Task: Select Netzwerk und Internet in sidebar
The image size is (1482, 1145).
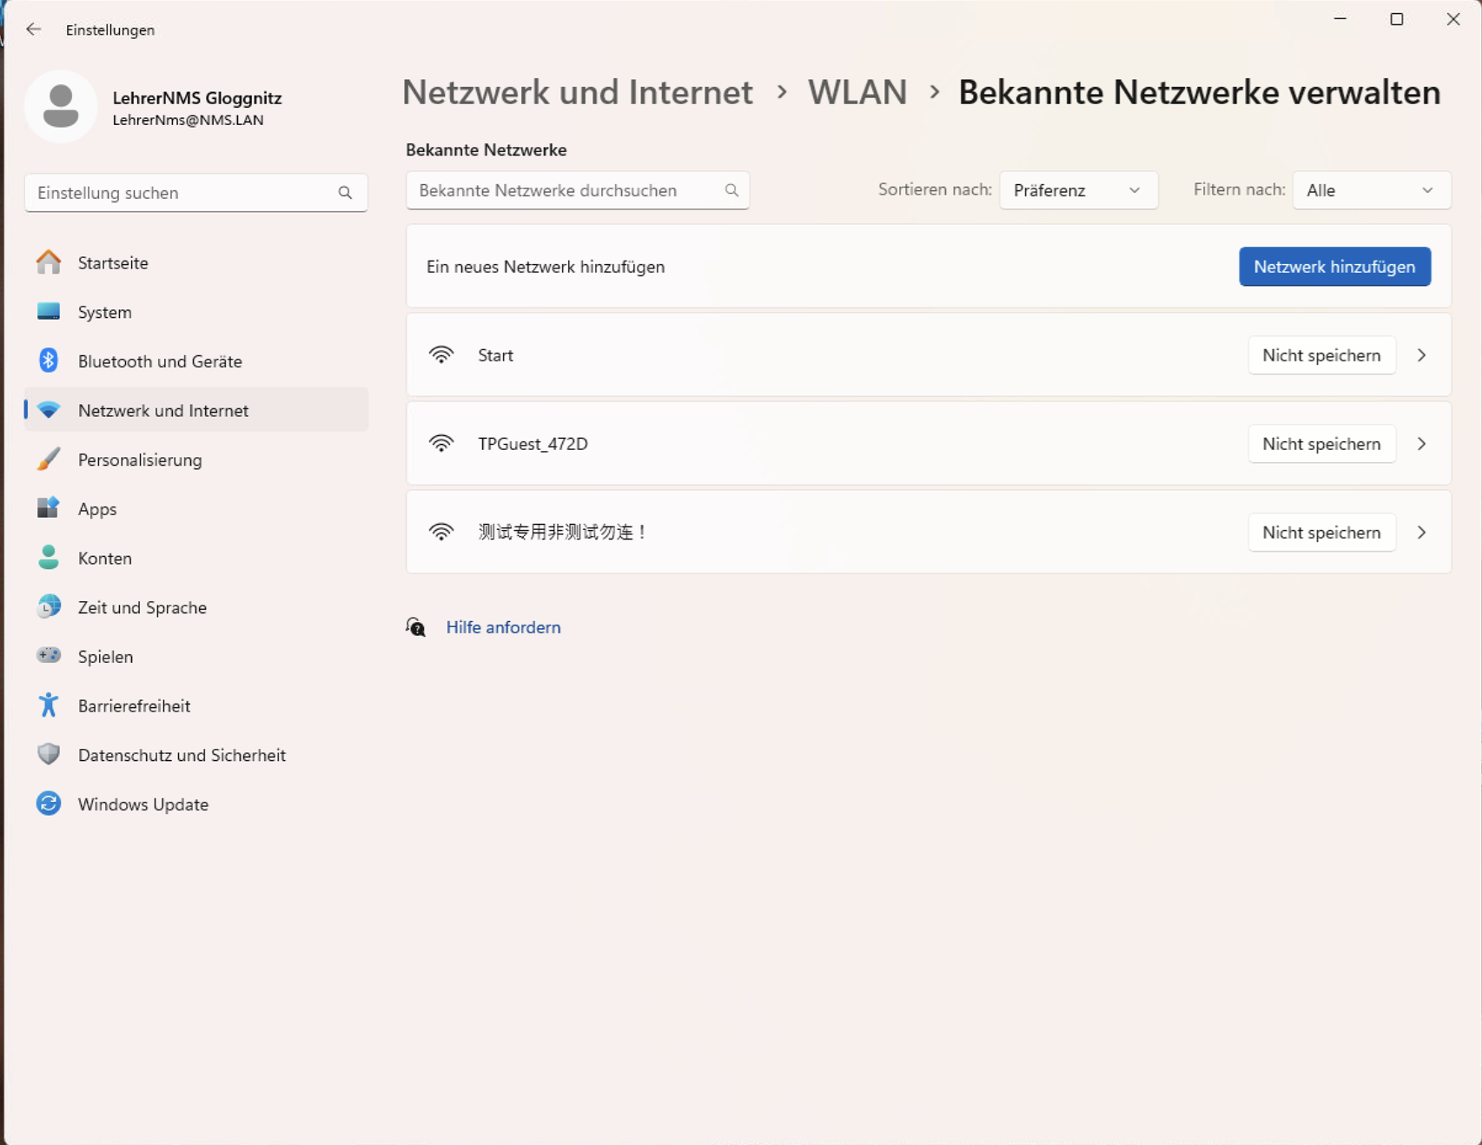Action: point(163,409)
